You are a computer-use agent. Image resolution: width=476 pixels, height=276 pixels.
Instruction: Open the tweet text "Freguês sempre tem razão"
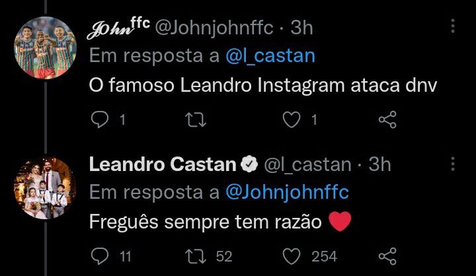(x=205, y=223)
